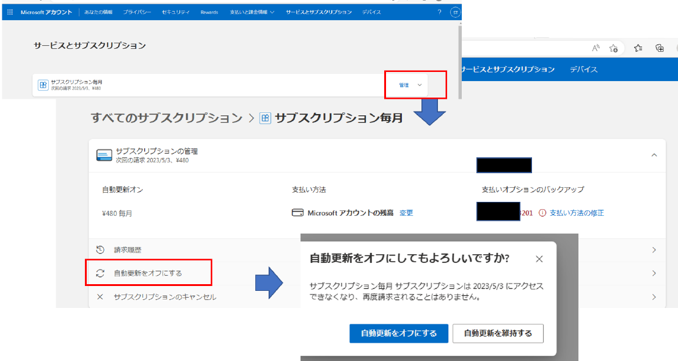Open the 支払い方法の修正 link

577,213
